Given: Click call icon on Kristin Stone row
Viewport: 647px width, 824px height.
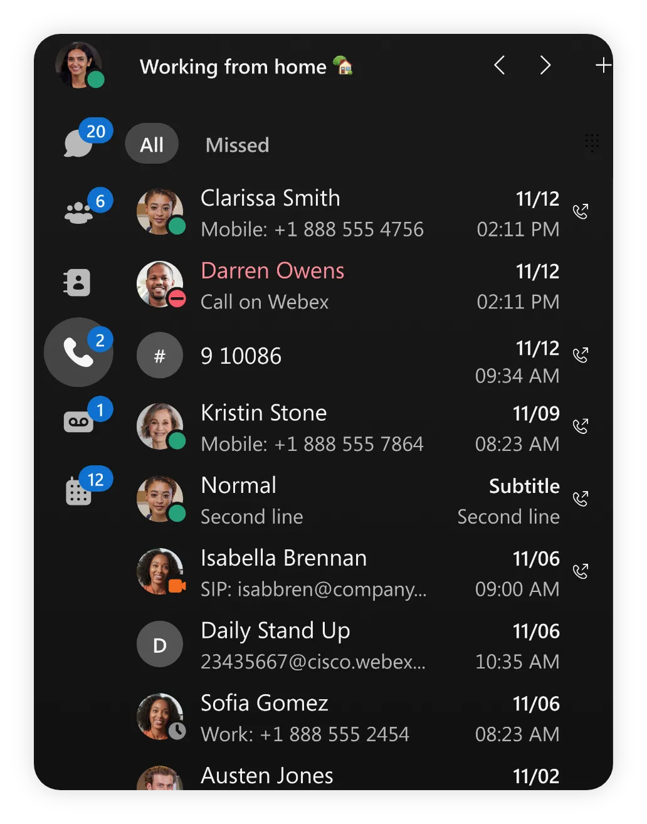Looking at the screenshot, I should click(x=581, y=427).
